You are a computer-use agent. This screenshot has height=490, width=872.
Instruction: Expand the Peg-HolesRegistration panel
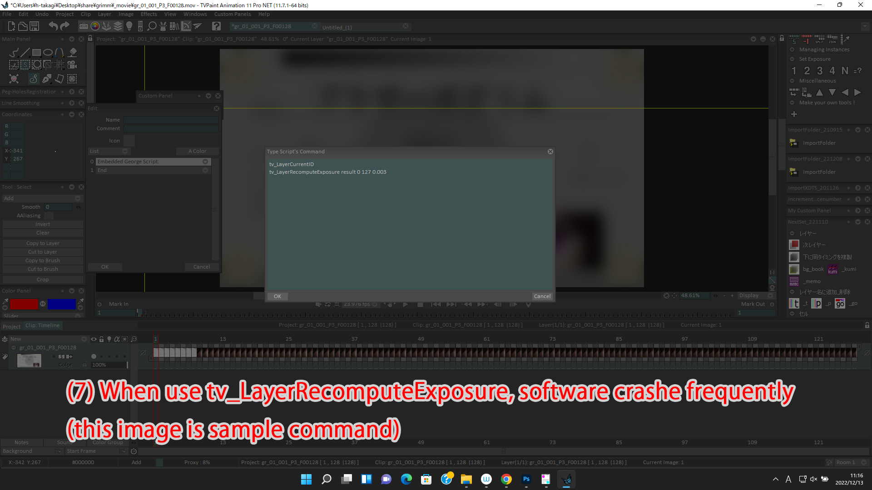point(72,92)
